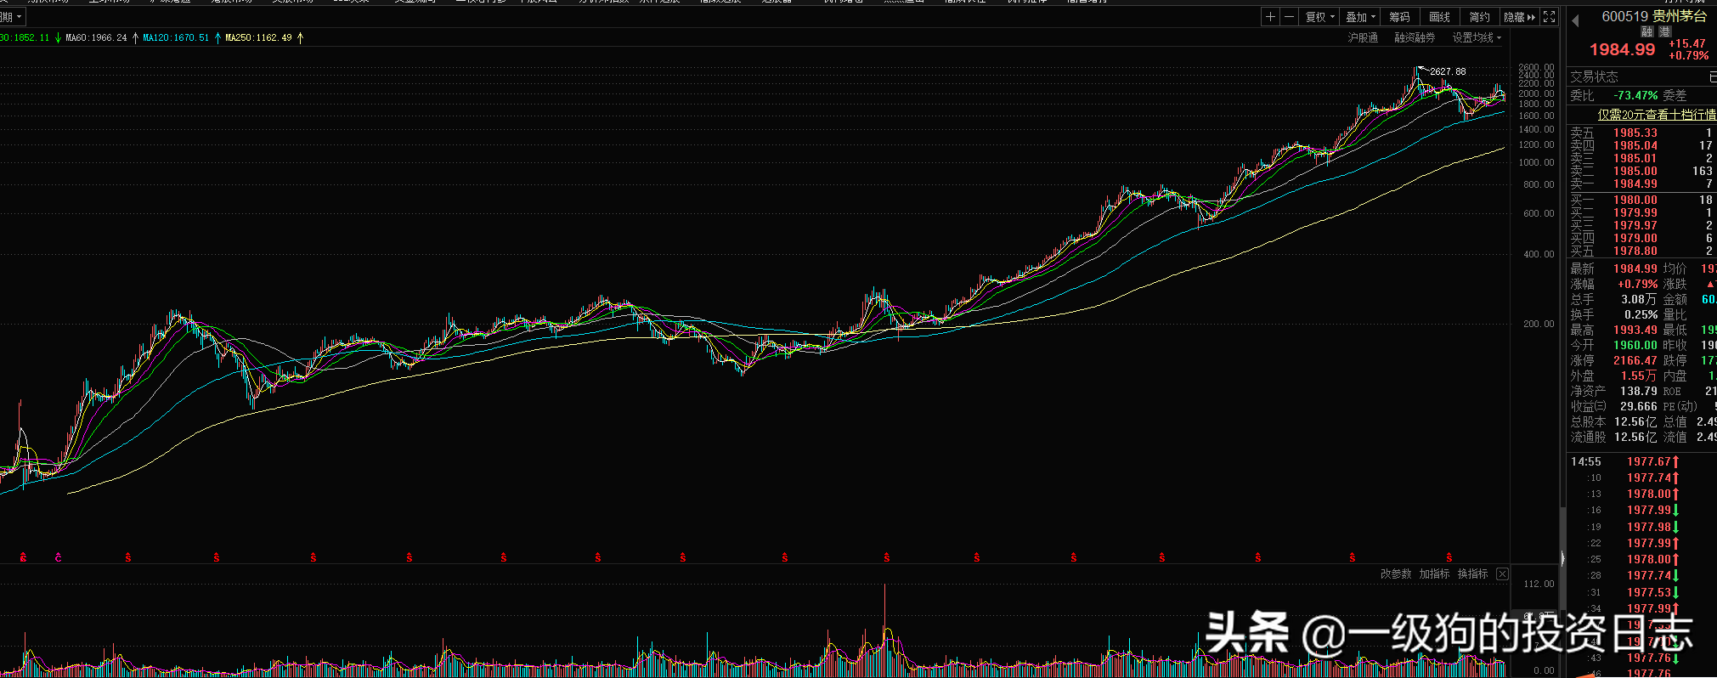
Task: Close the volume indicator panel with X
Action: pyautogui.click(x=1502, y=574)
